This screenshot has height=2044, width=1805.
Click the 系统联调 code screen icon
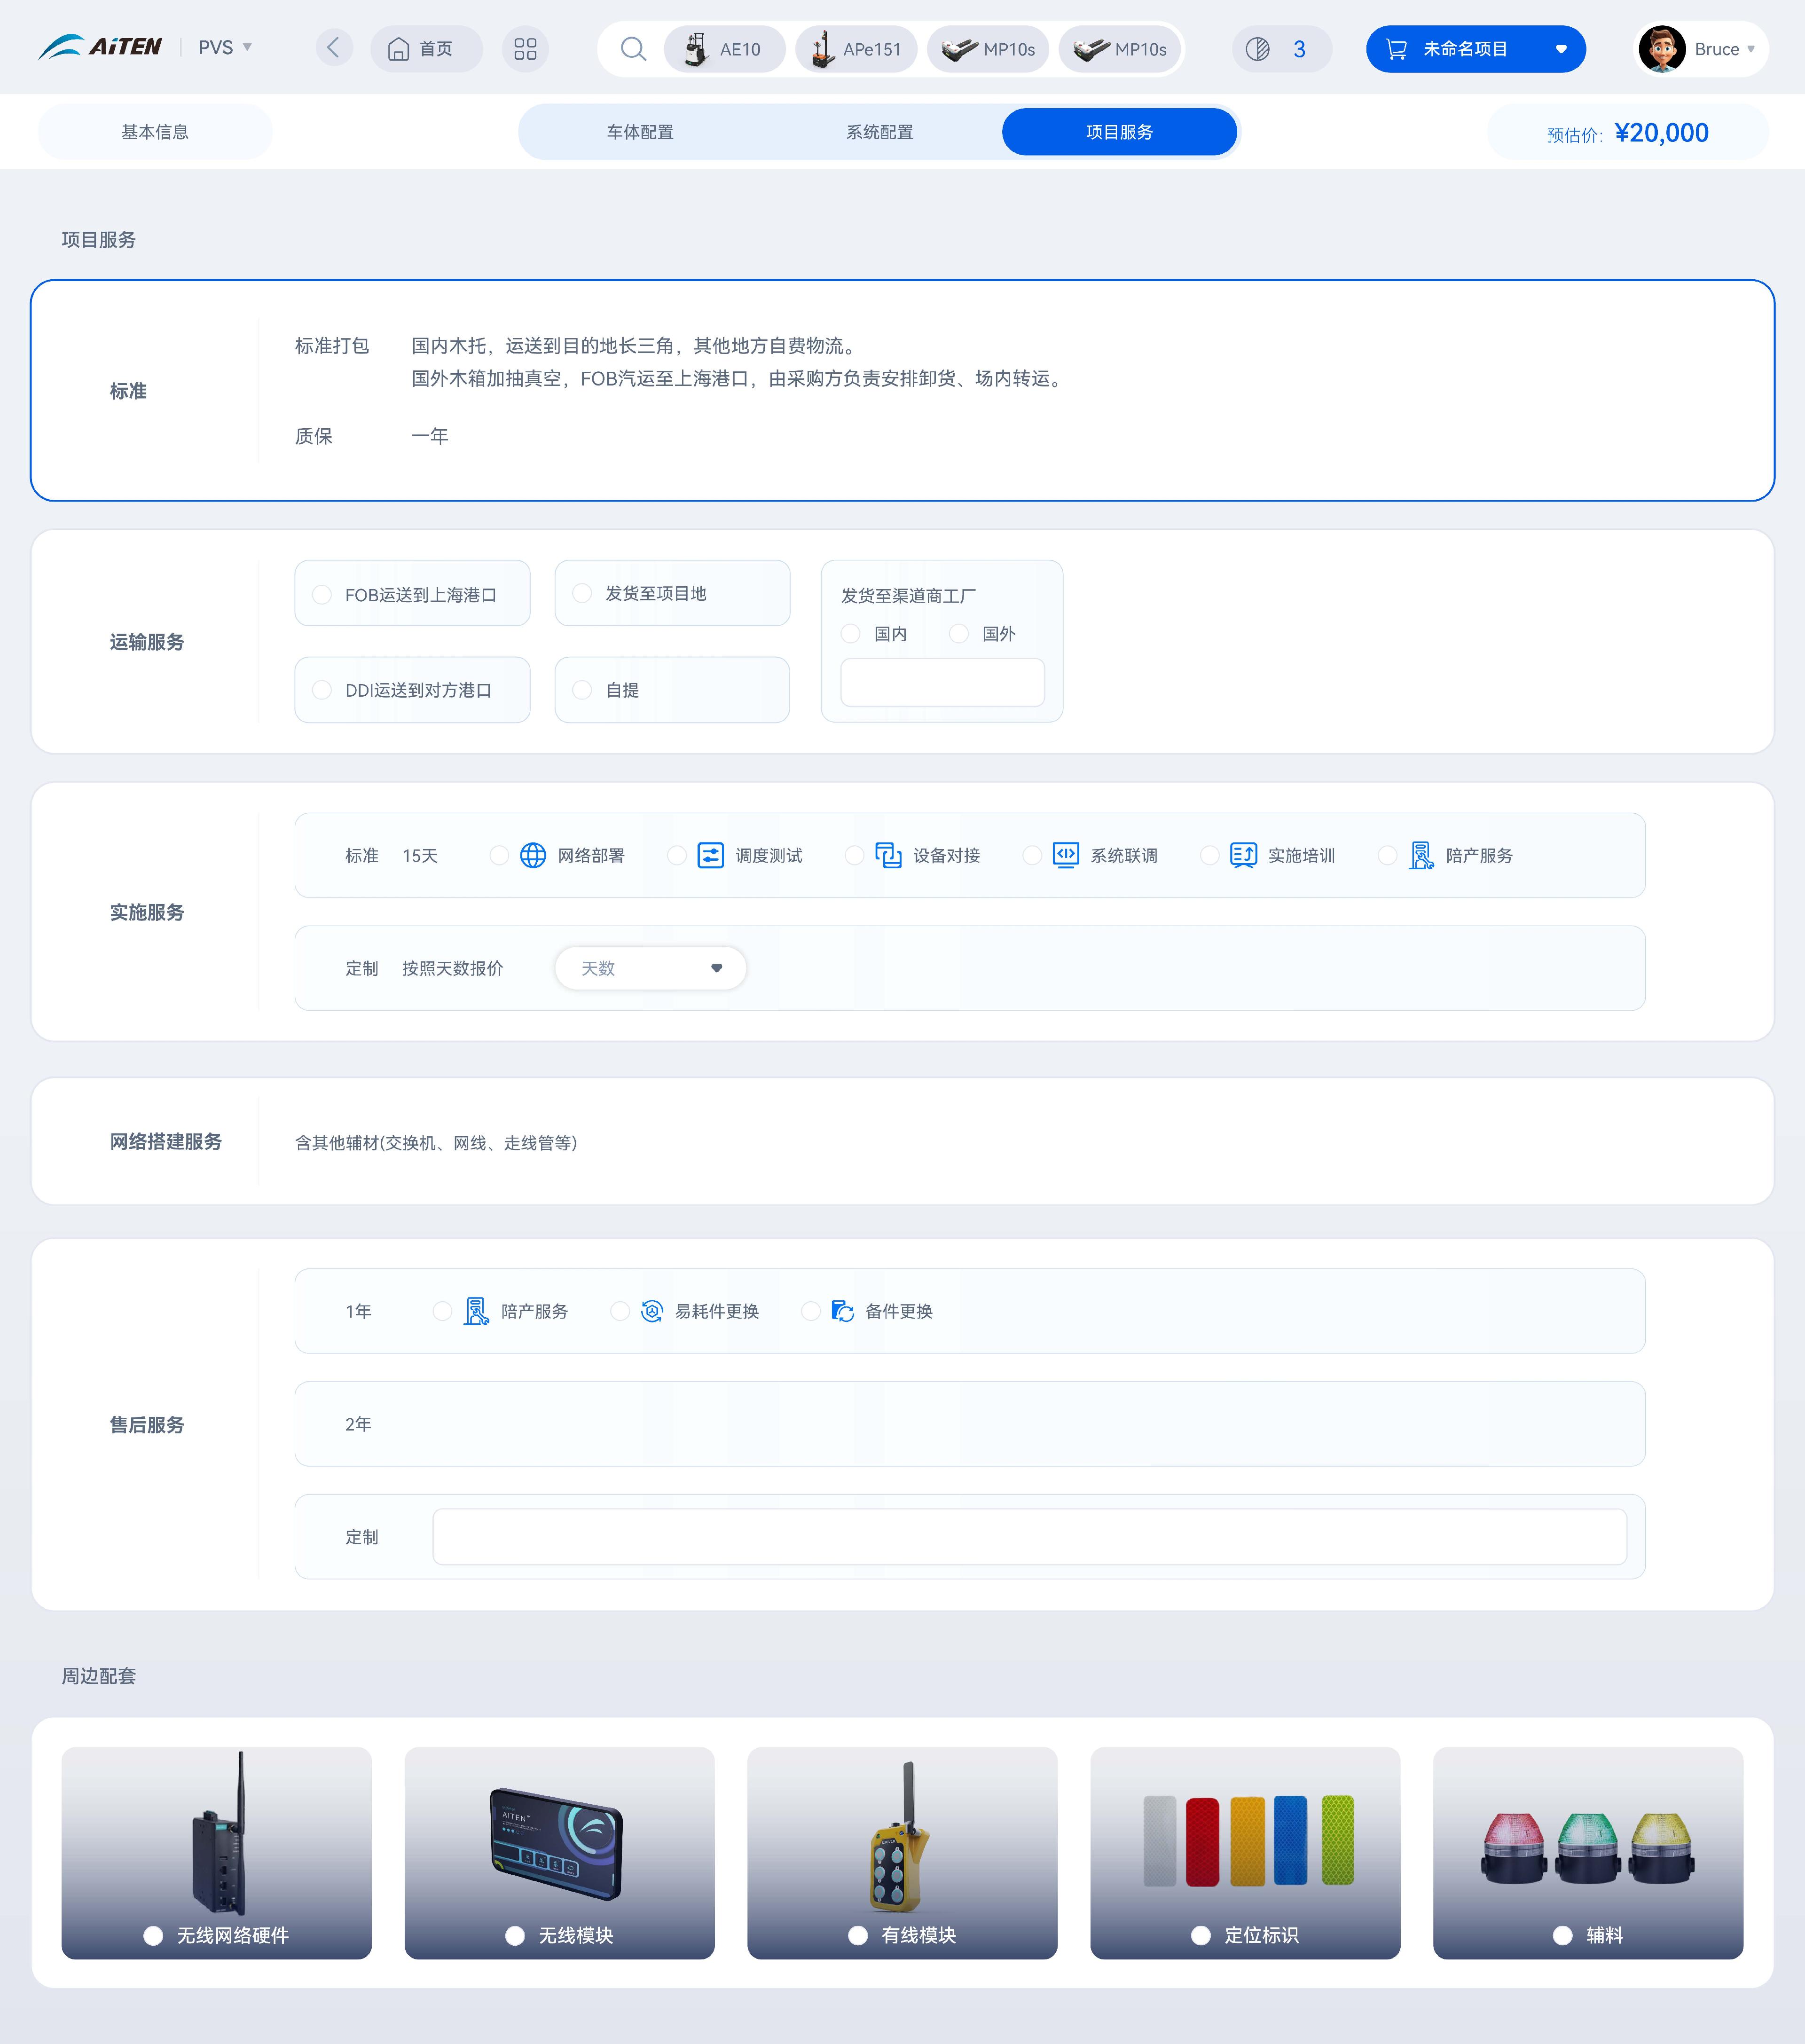[1066, 856]
